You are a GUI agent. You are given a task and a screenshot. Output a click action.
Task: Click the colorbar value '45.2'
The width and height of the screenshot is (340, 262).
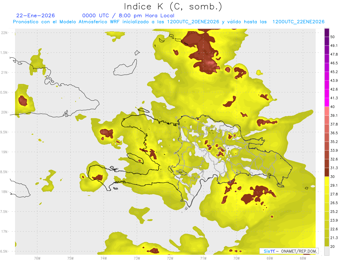coord(334,72)
